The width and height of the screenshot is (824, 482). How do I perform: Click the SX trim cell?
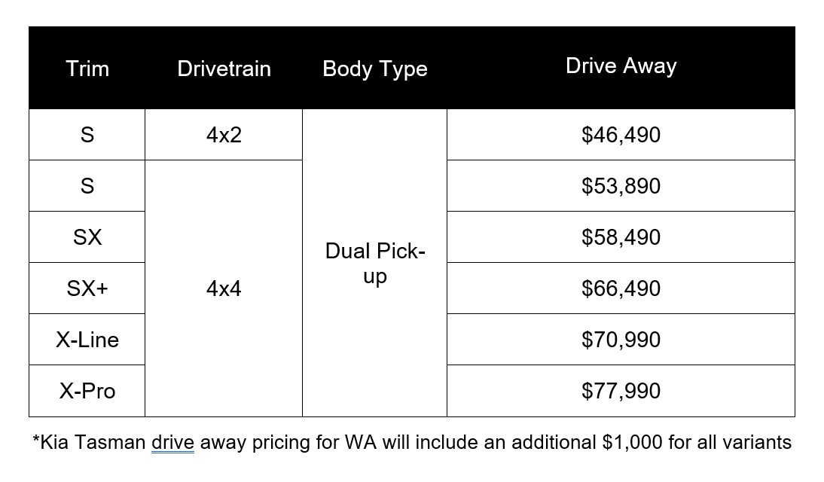click(x=87, y=237)
